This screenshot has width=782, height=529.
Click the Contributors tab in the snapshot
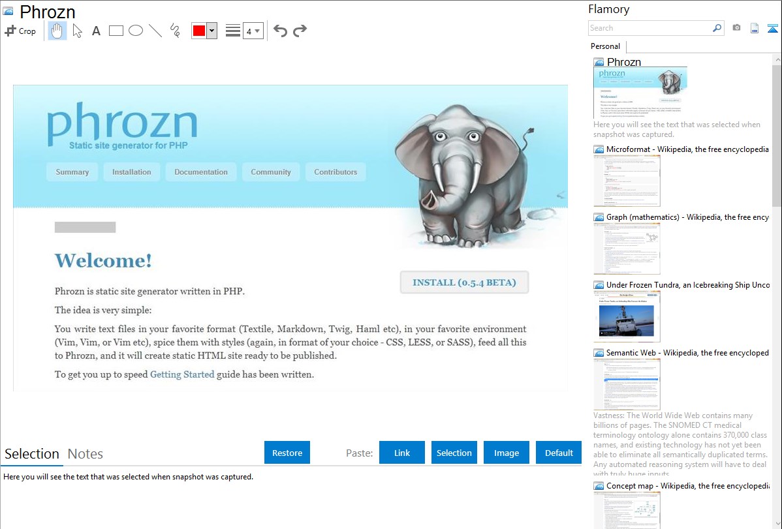click(x=336, y=172)
